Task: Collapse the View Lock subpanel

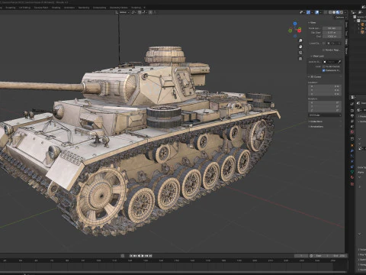Action: pos(317,56)
